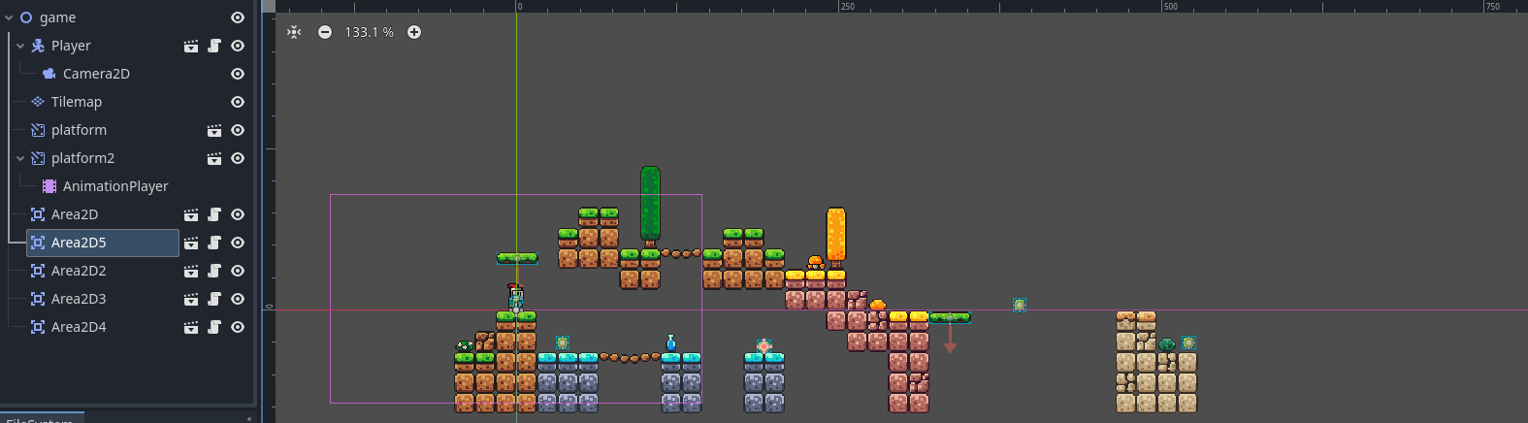Image resolution: width=1528 pixels, height=423 pixels.
Task: Hide the Tilemap node
Action: click(238, 102)
